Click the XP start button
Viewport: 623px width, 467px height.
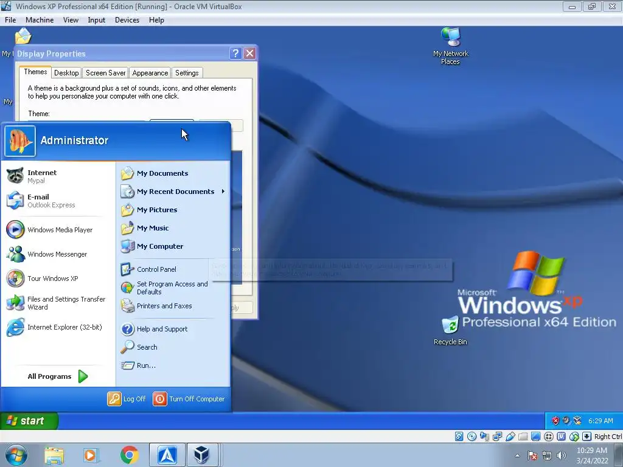[29, 421]
